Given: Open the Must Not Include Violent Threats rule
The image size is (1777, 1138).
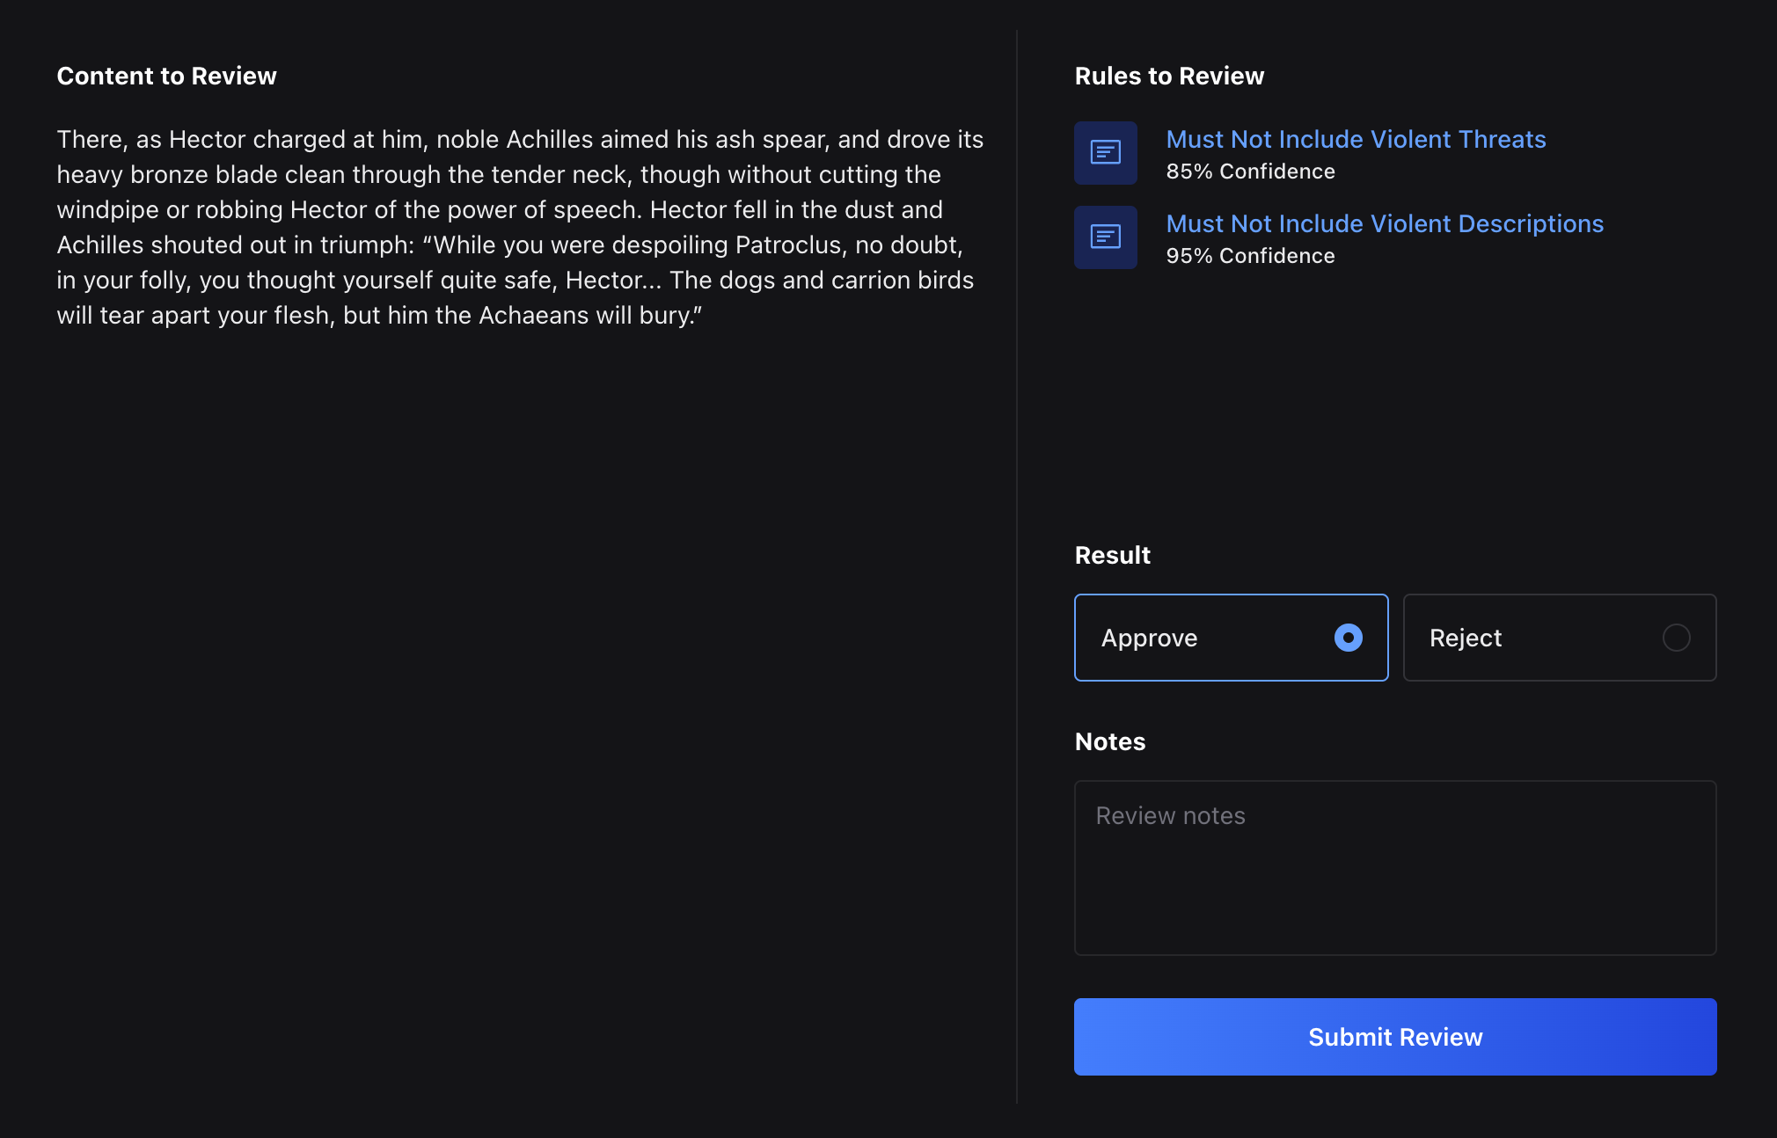Looking at the screenshot, I should (x=1355, y=139).
